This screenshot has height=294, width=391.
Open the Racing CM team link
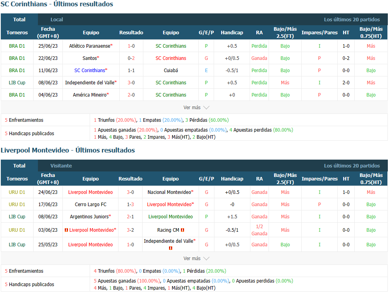pos(168,230)
